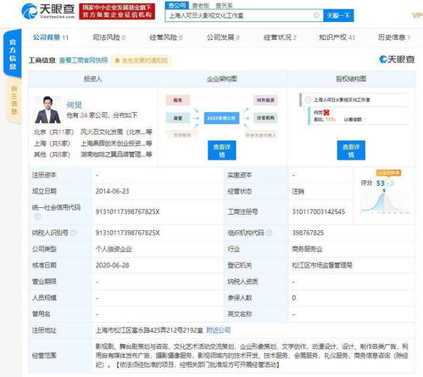Click industry value 商务服务业
Viewport: 423px width, 377px height.
coord(307,249)
